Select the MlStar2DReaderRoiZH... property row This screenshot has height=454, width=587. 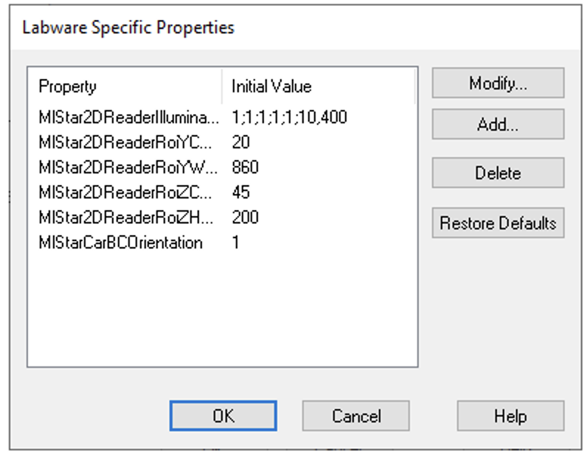pyautogui.click(x=125, y=217)
